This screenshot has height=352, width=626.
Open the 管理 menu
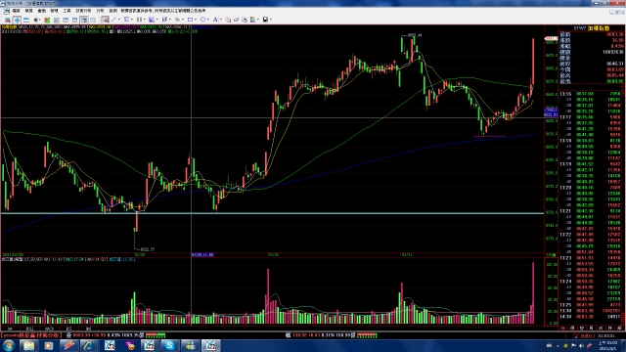tap(55, 11)
